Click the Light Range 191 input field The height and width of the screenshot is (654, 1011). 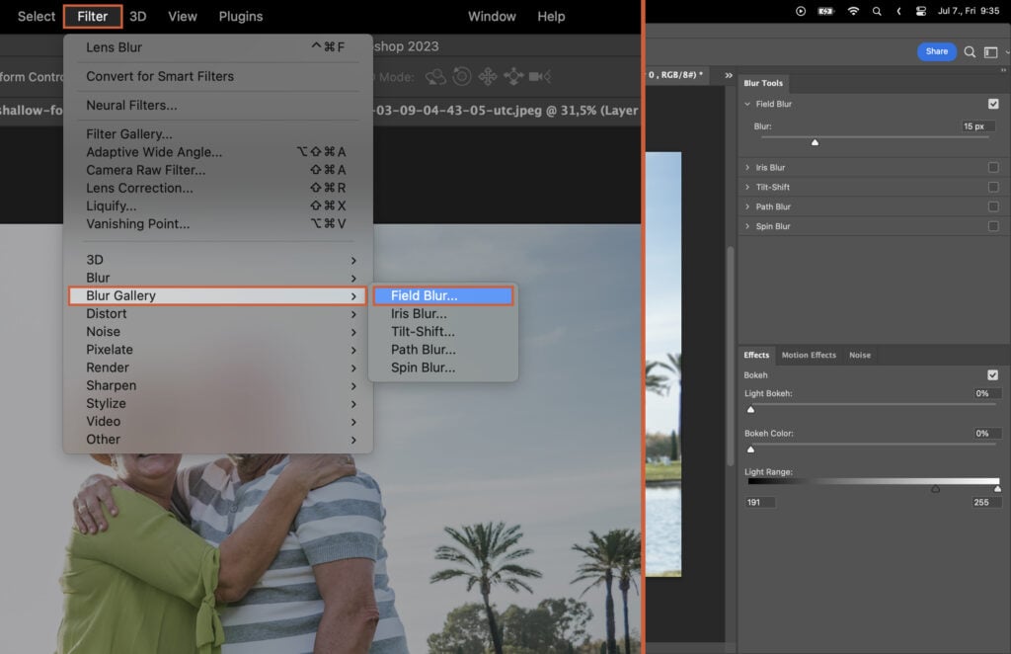point(759,502)
